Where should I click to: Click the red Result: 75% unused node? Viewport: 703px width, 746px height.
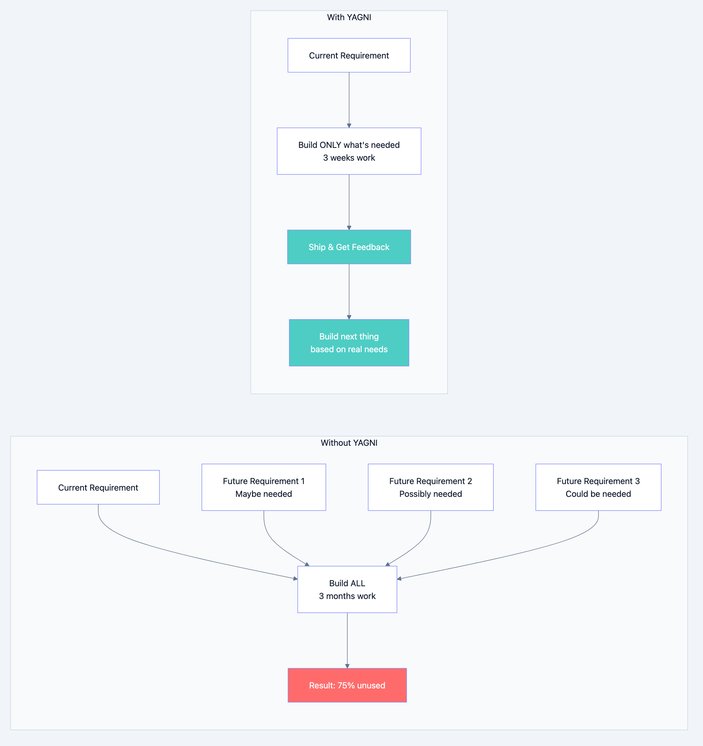347,685
